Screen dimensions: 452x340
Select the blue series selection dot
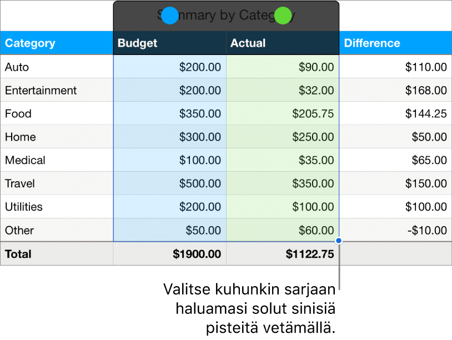click(x=170, y=16)
